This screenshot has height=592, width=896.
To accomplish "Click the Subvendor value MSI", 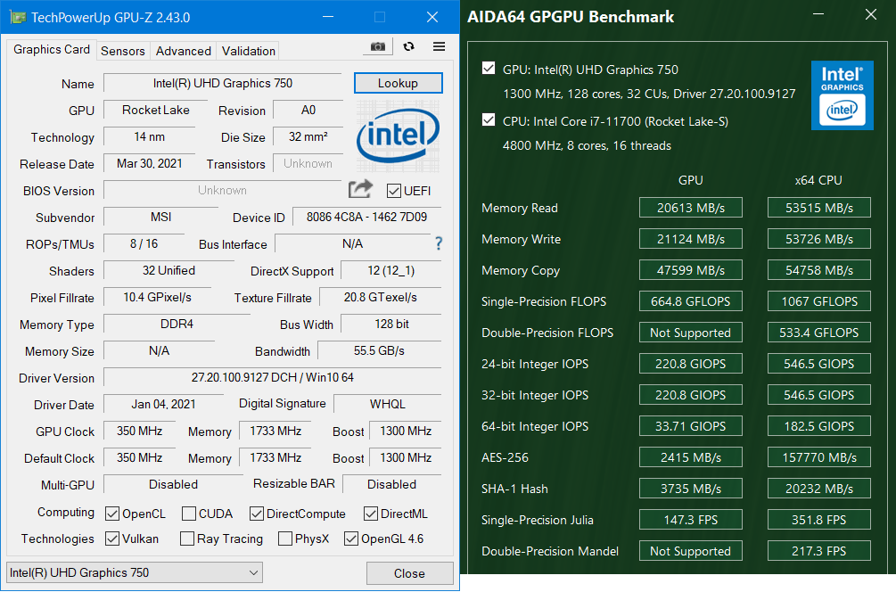I will tap(160, 218).
